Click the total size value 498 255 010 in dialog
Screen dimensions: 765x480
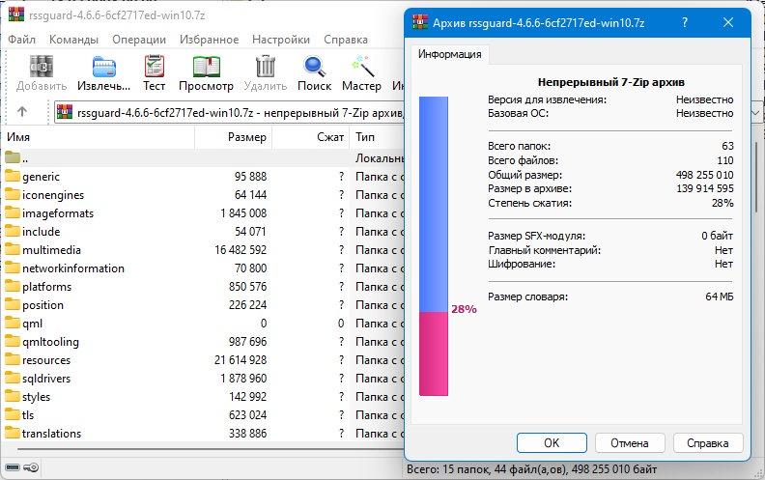(x=704, y=175)
